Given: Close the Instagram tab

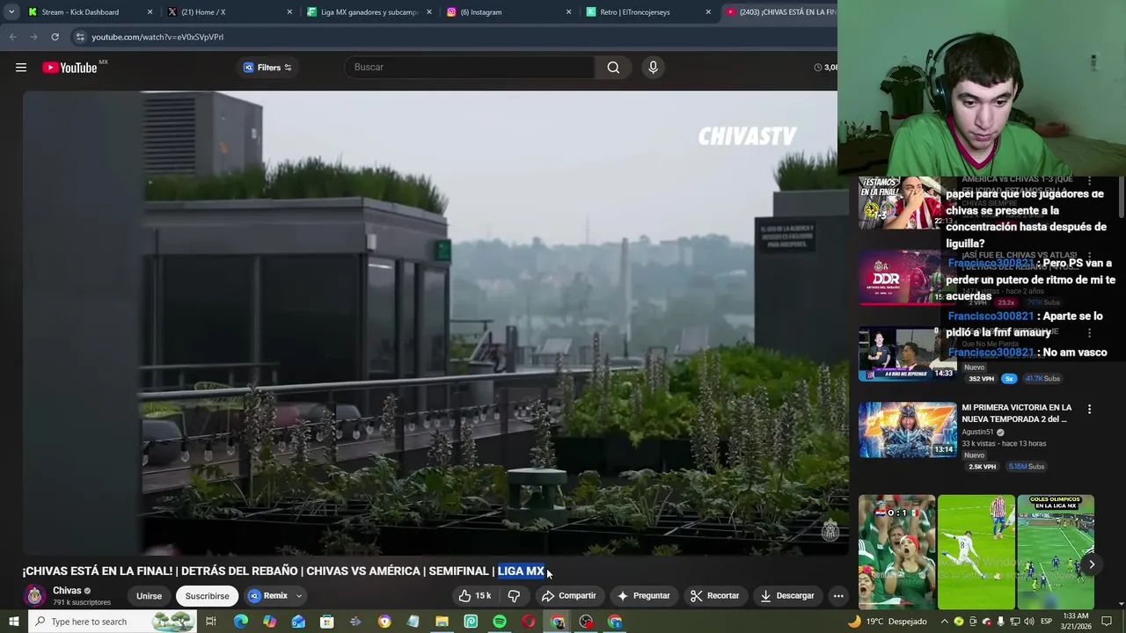Looking at the screenshot, I should [568, 12].
